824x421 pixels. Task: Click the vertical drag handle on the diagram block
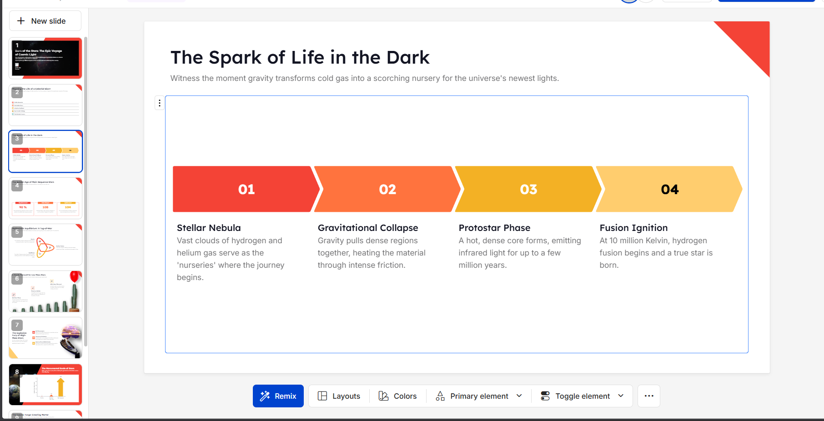click(x=159, y=103)
